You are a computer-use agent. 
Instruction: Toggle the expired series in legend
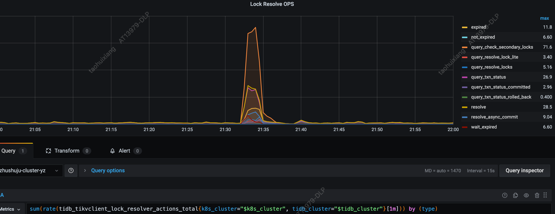click(x=478, y=27)
